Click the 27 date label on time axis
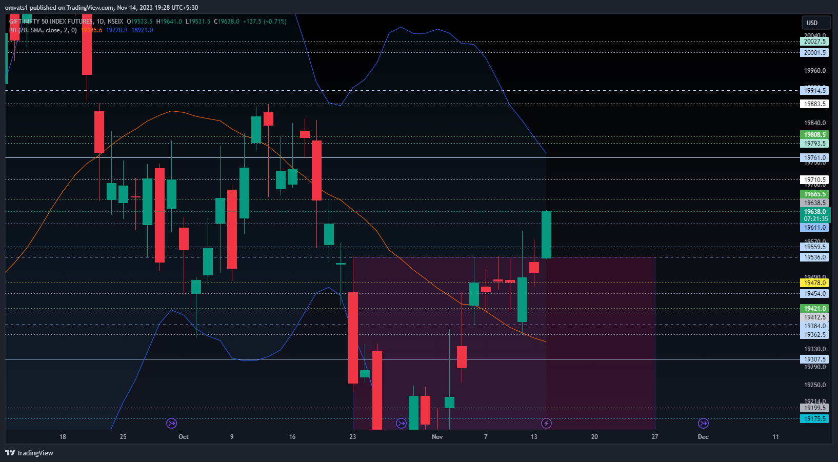The image size is (838, 462). (655, 437)
